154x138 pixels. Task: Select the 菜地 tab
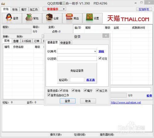pos(7,41)
